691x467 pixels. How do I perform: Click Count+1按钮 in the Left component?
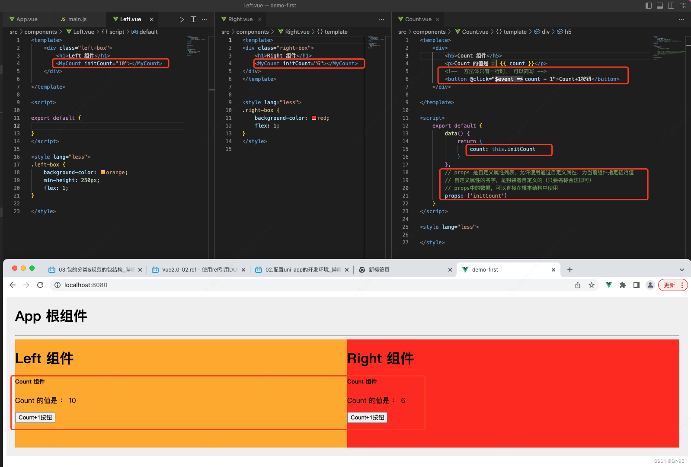[35, 417]
